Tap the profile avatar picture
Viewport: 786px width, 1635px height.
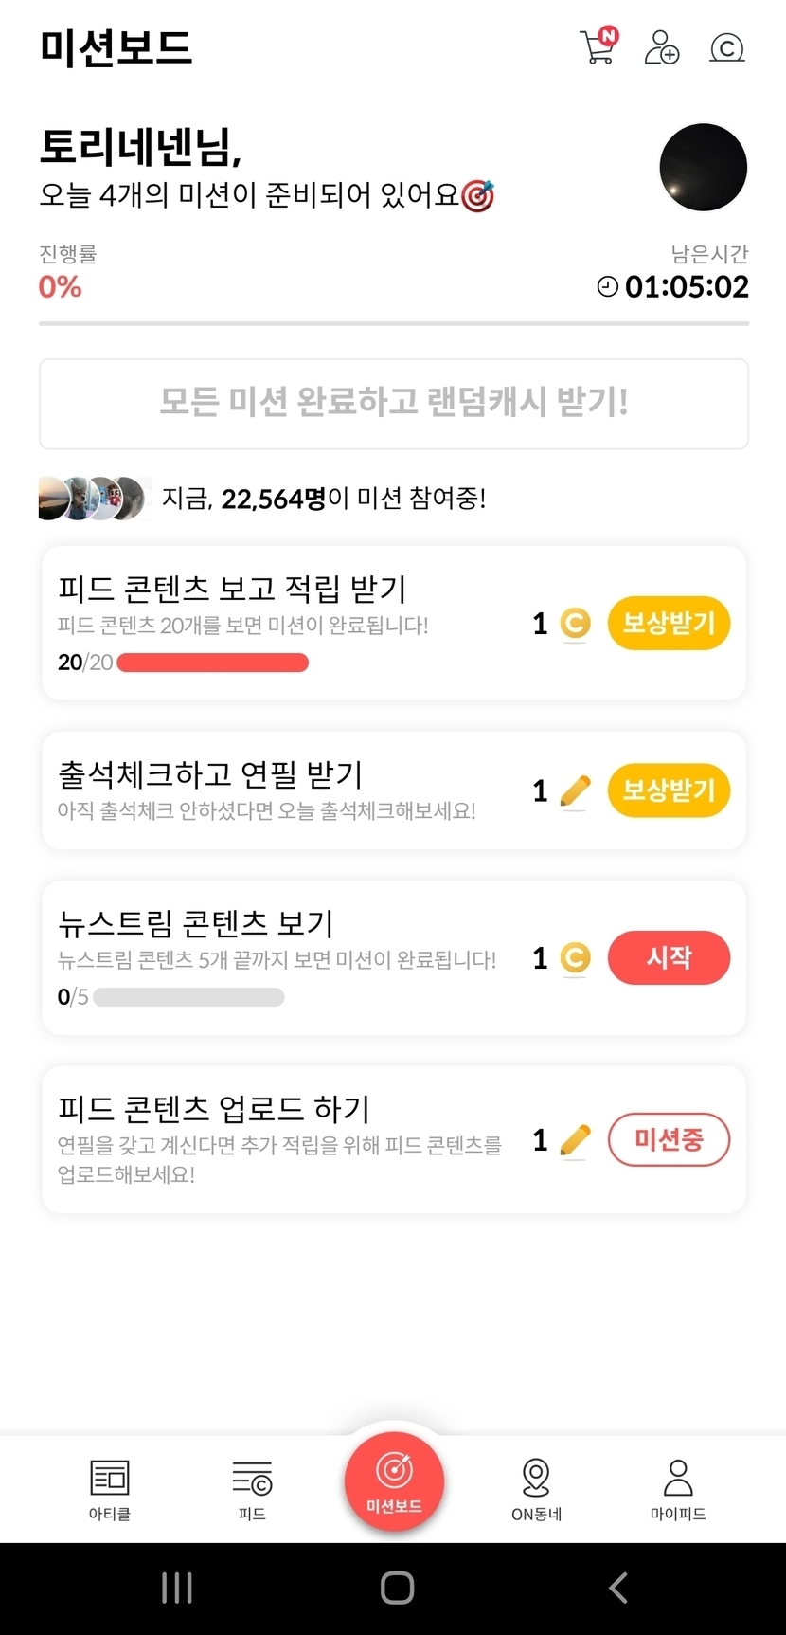pos(703,167)
